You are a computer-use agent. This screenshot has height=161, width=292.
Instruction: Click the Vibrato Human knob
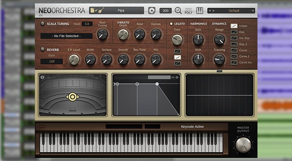pyautogui.click(x=156, y=34)
